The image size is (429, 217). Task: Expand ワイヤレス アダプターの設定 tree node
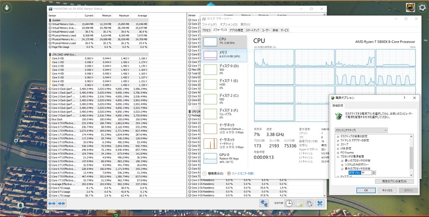[338, 140]
